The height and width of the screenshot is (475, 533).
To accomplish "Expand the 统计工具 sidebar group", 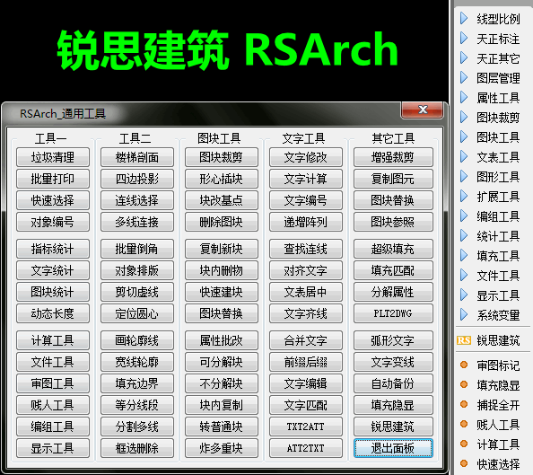I will click(464, 235).
